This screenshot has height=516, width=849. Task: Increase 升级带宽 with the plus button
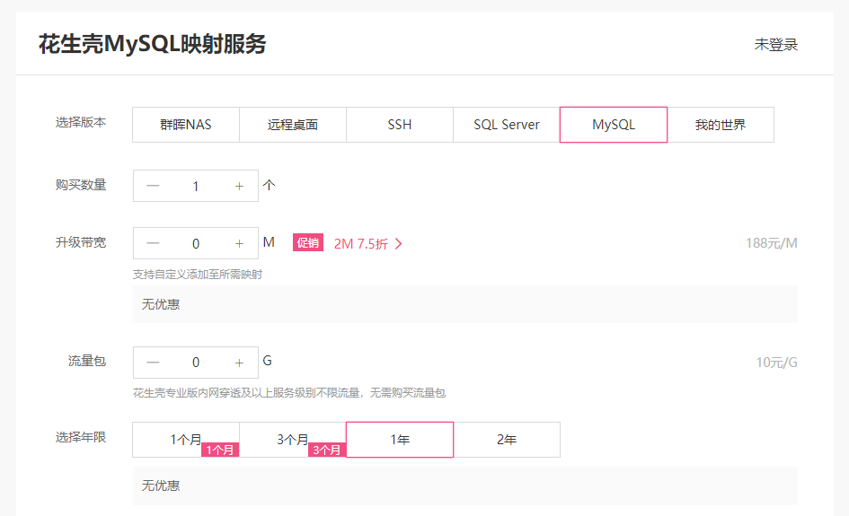tap(239, 243)
